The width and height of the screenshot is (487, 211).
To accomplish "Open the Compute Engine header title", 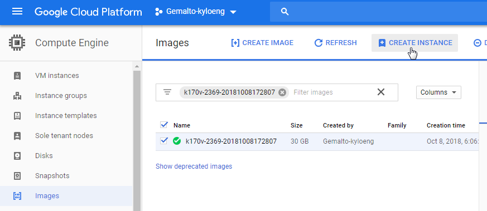I will pos(72,43).
